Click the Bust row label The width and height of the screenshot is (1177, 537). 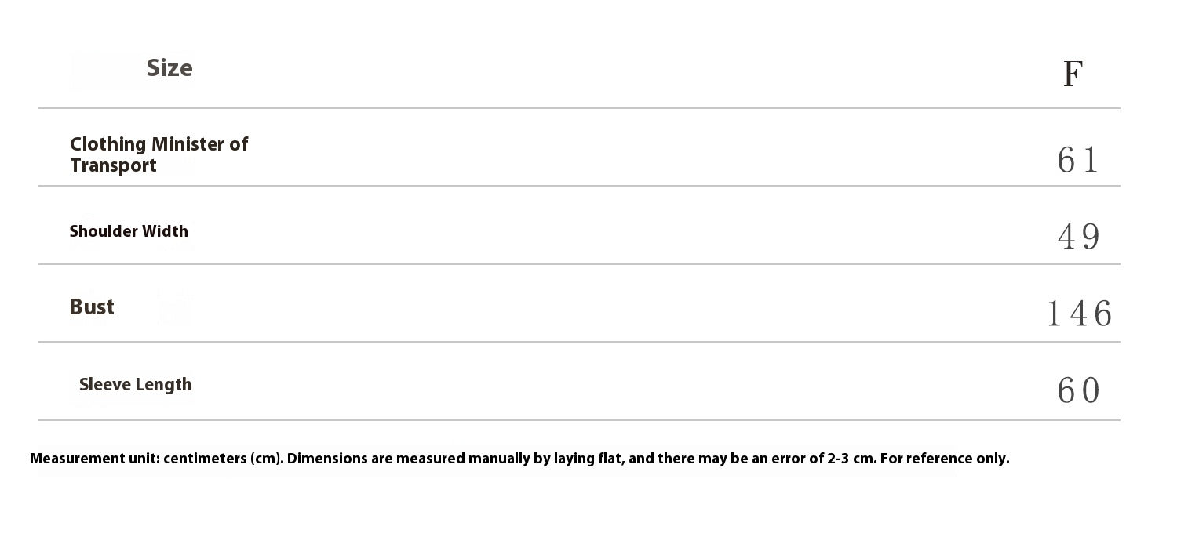[92, 307]
